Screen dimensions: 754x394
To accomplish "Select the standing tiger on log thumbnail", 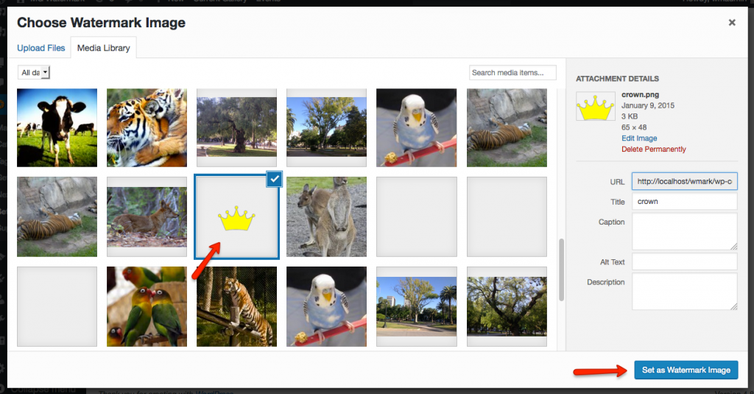I will pos(236,306).
